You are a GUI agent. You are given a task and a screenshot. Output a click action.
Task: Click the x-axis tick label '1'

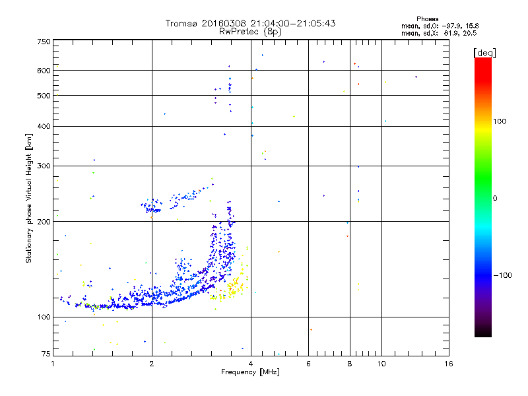pyautogui.click(x=53, y=364)
